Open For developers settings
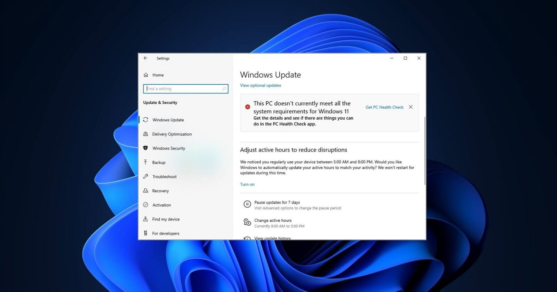 click(x=165, y=233)
